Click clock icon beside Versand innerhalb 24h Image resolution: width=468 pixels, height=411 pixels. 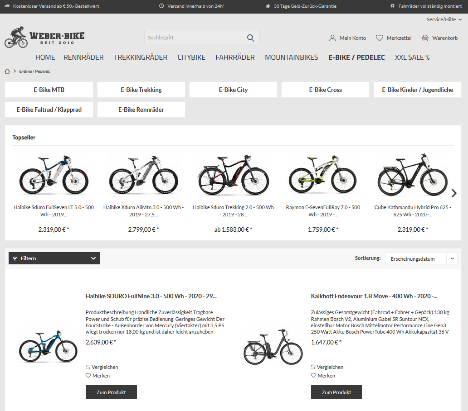(x=161, y=6)
